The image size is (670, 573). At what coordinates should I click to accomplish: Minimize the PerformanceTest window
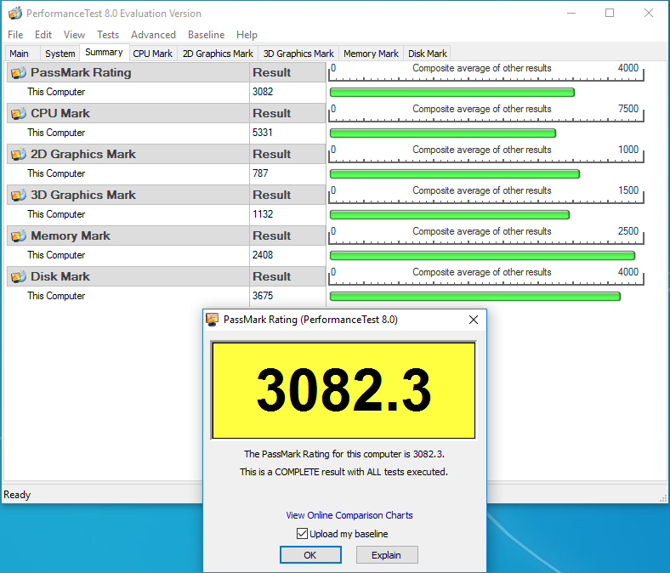(x=571, y=14)
